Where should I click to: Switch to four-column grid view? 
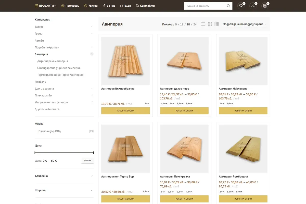click(x=217, y=24)
